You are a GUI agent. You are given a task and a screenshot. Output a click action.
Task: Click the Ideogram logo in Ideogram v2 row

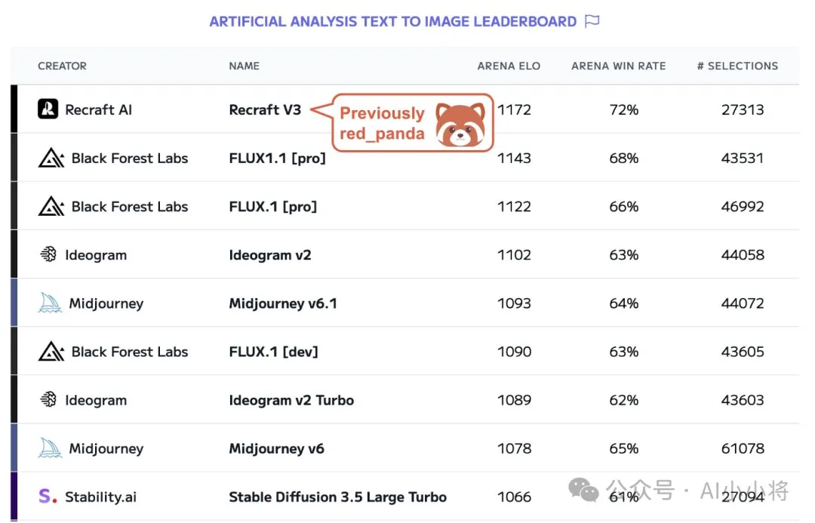coord(48,254)
